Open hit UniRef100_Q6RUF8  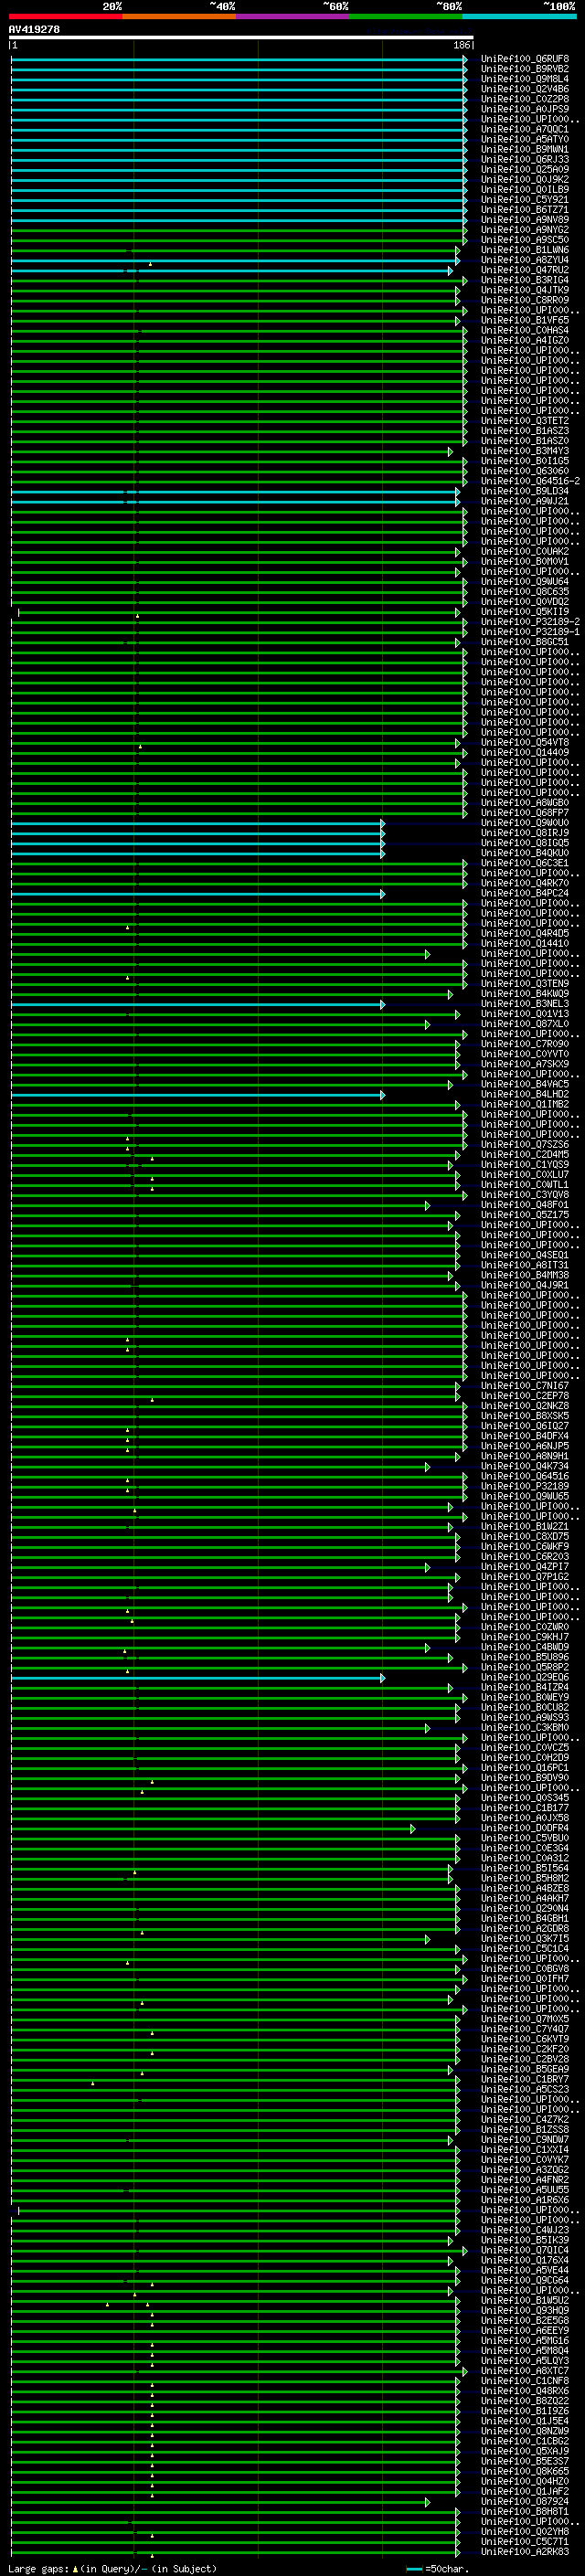pyautogui.click(x=525, y=59)
